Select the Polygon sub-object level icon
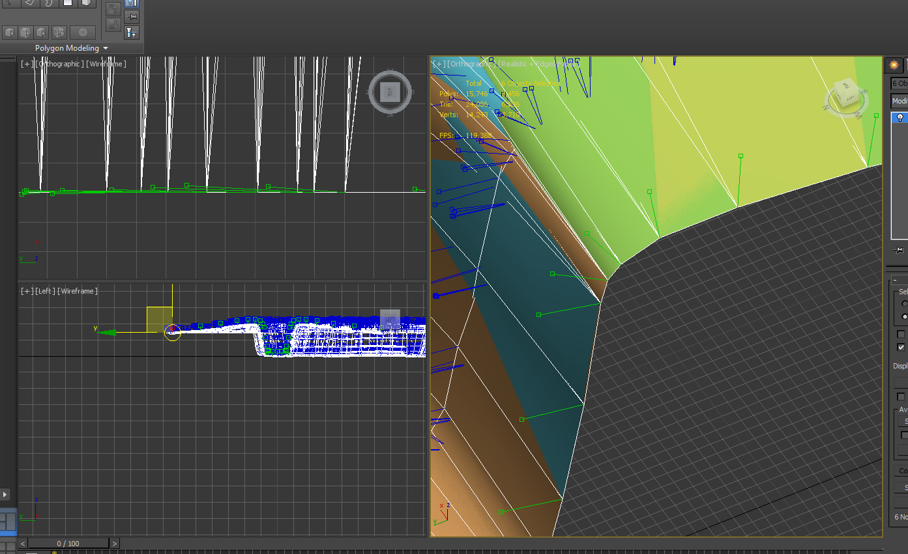908x554 pixels. click(68, 3)
